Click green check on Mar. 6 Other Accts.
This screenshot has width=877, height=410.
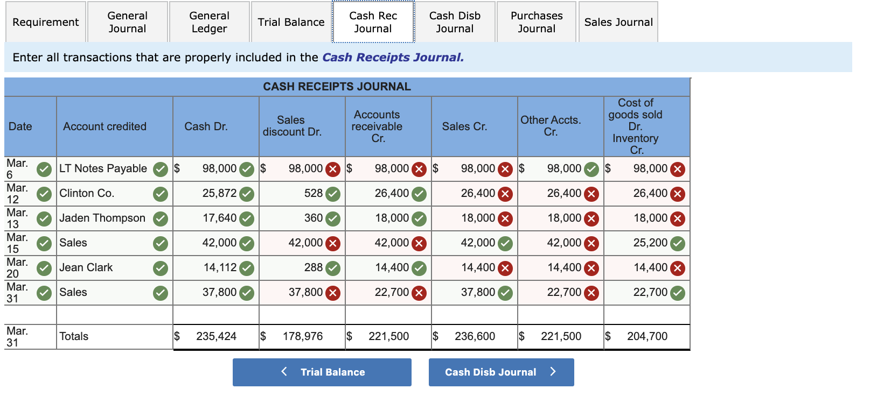591,169
